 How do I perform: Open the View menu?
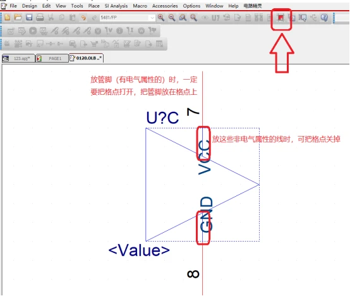tap(61, 6)
